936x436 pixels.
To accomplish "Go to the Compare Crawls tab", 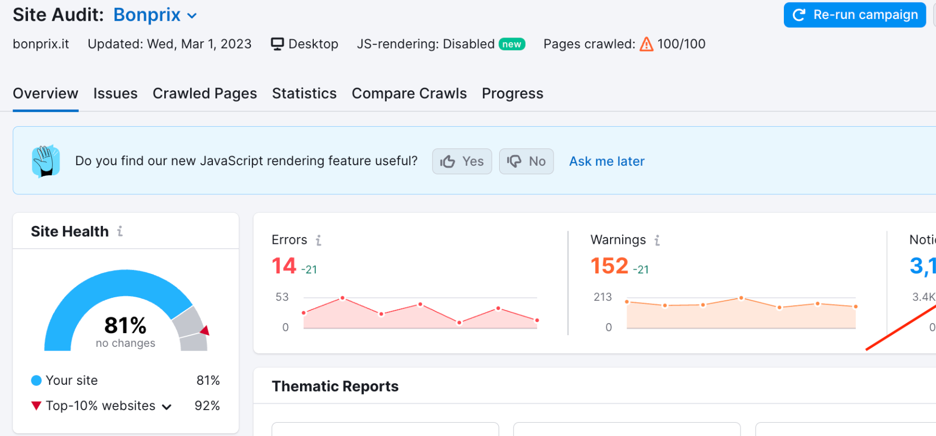I will pyautogui.click(x=409, y=93).
